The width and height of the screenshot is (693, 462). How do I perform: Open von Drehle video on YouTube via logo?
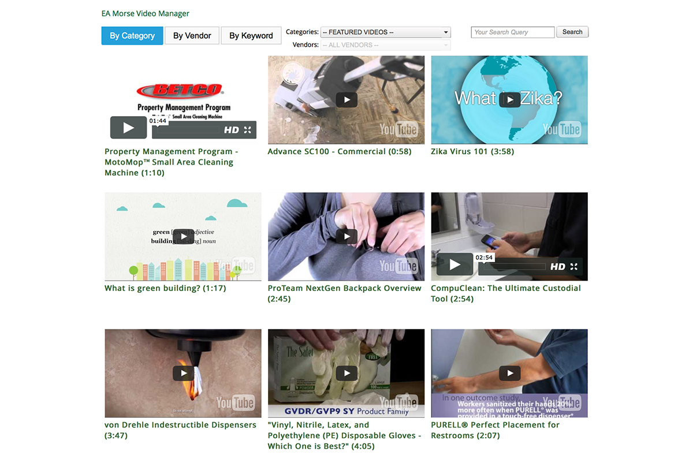coord(236,403)
